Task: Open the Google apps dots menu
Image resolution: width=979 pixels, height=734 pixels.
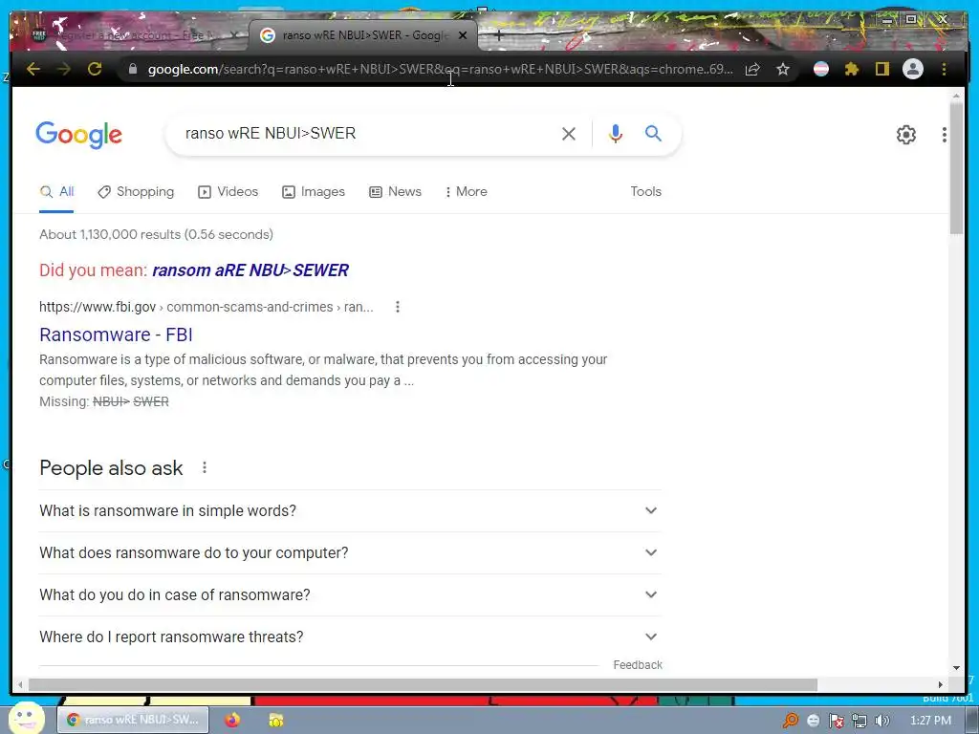Action: 944,135
